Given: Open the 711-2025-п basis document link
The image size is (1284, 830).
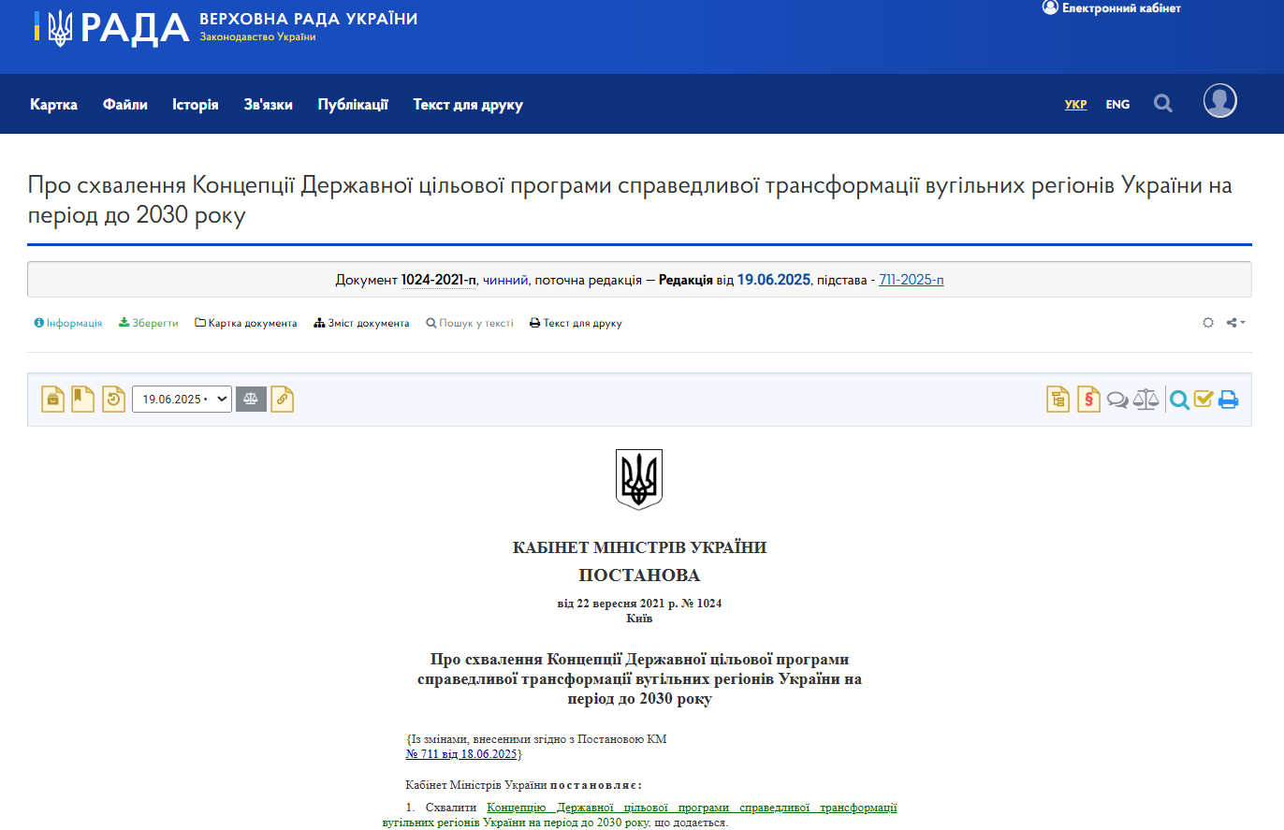Looking at the screenshot, I should pos(912,280).
